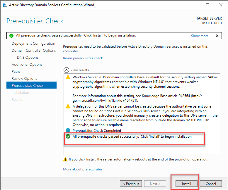This screenshot has height=190, width=228.
Task: Click the DNS delegation warning icon
Action: pyautogui.click(x=68, y=107)
